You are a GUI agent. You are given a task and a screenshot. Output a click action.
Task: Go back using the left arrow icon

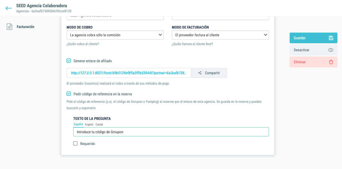pyautogui.click(x=9, y=8)
